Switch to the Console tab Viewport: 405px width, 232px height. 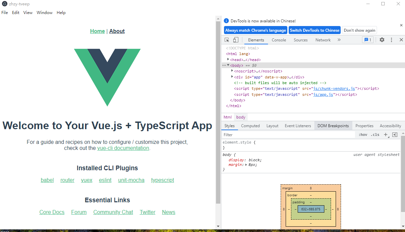coord(279,40)
